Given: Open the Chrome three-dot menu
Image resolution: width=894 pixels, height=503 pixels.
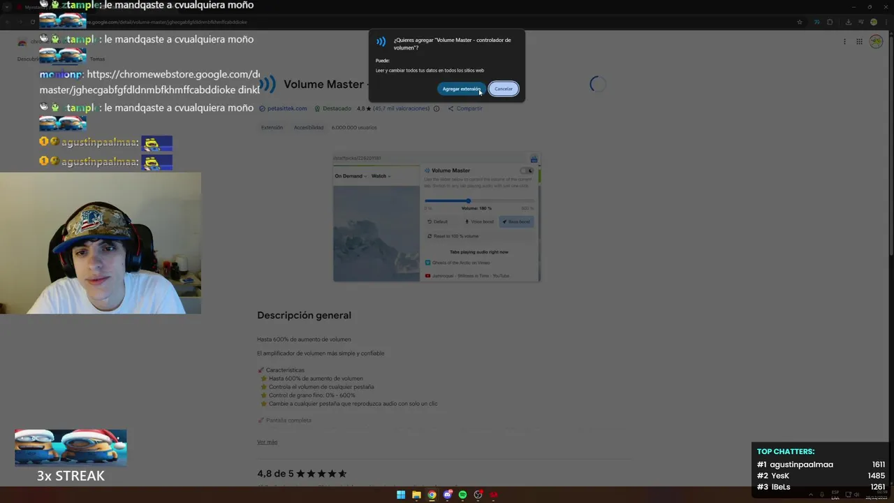Looking at the screenshot, I should click(x=886, y=22).
